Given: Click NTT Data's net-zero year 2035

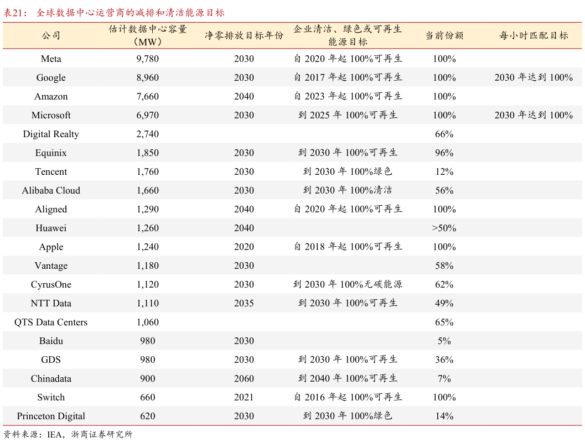Looking at the screenshot, I should (244, 304).
